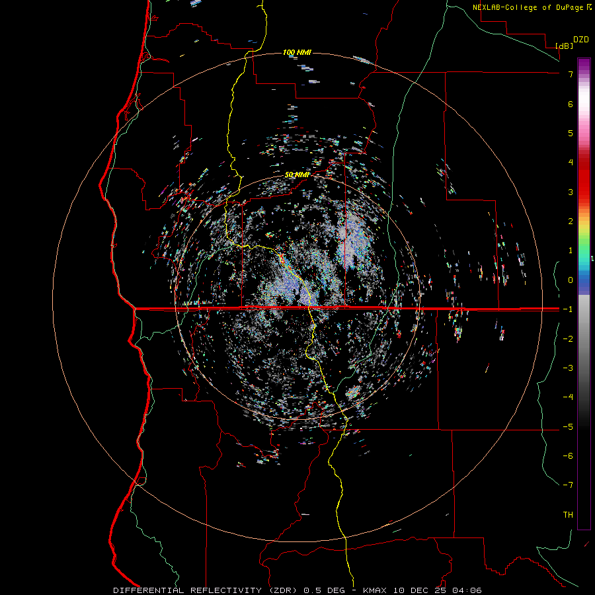Viewport: 595px width, 595px height.
Task: Click the KMAX 10 DEC 25 04:06 timestamp
Action: tap(422, 590)
